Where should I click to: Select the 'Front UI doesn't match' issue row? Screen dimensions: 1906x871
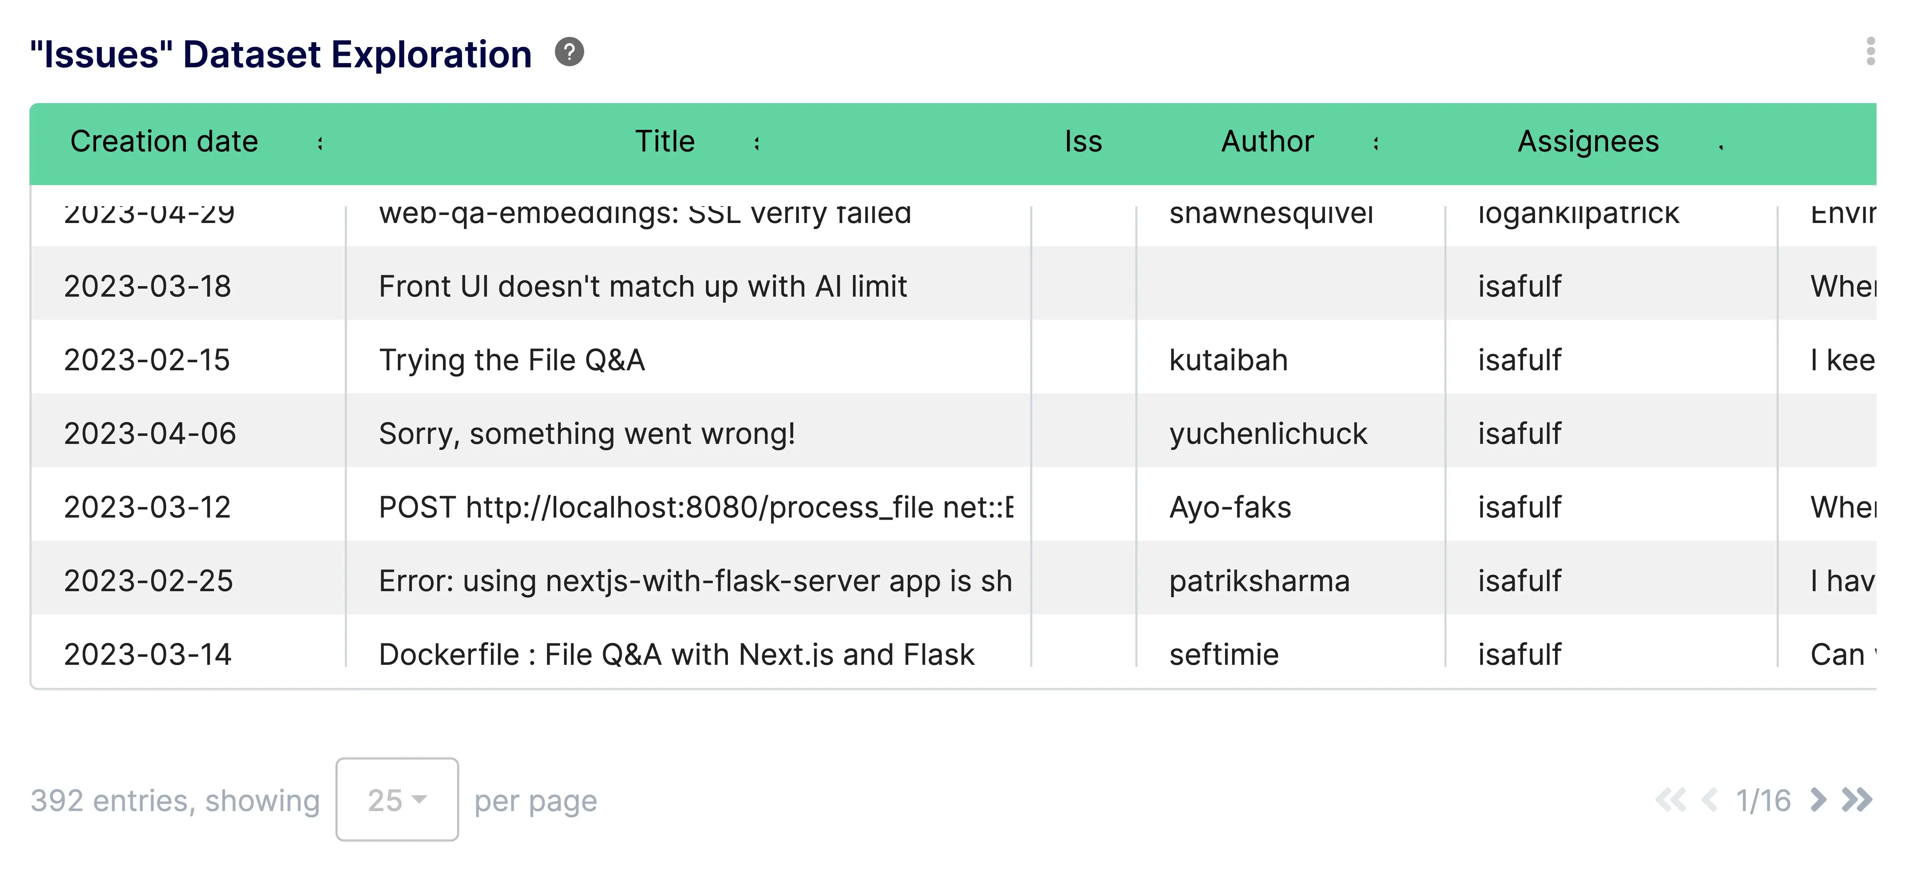click(x=666, y=286)
